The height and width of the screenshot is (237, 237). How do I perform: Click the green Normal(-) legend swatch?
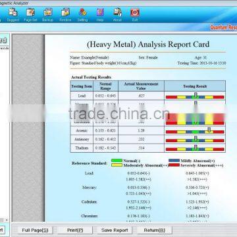pos(117,161)
